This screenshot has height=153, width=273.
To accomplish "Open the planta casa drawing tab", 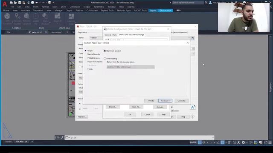I will click(56, 32).
